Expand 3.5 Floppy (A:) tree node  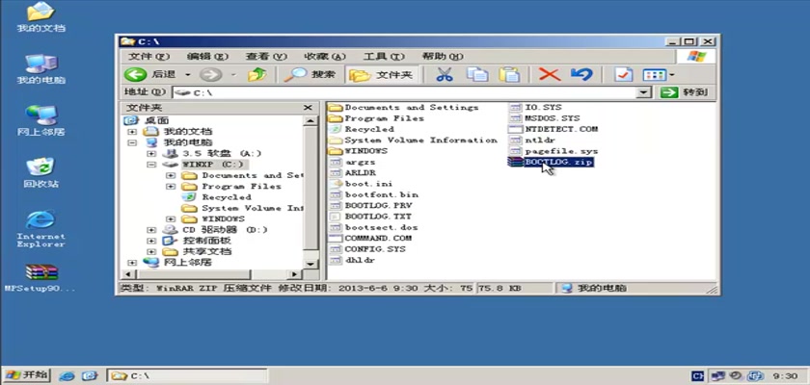[150, 154]
